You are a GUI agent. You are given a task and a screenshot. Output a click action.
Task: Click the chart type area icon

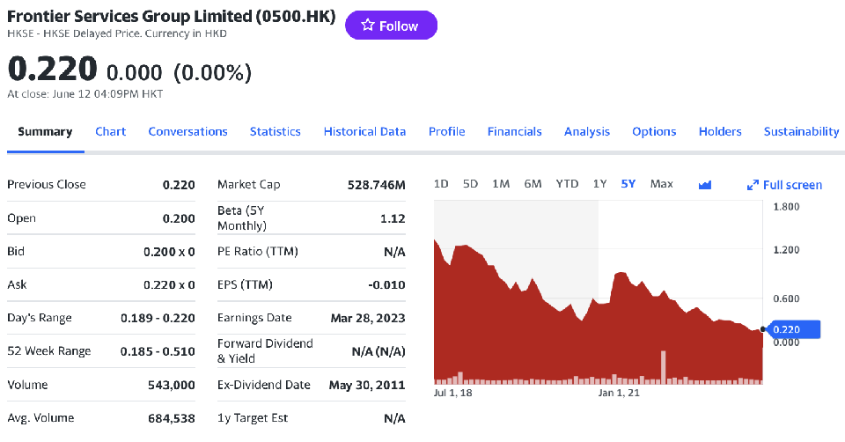(704, 184)
